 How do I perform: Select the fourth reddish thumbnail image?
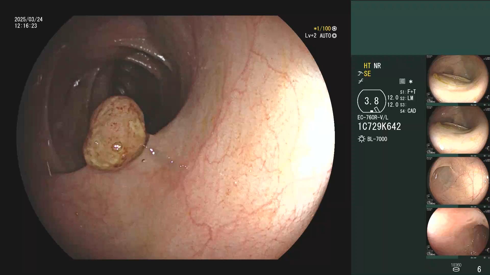pos(458,232)
